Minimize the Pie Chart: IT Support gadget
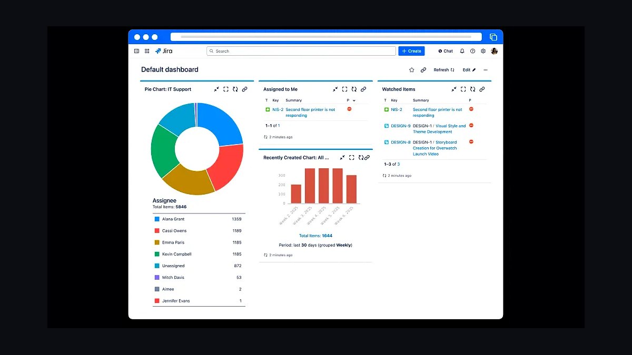Screen dimensions: 632x355 click(216, 89)
